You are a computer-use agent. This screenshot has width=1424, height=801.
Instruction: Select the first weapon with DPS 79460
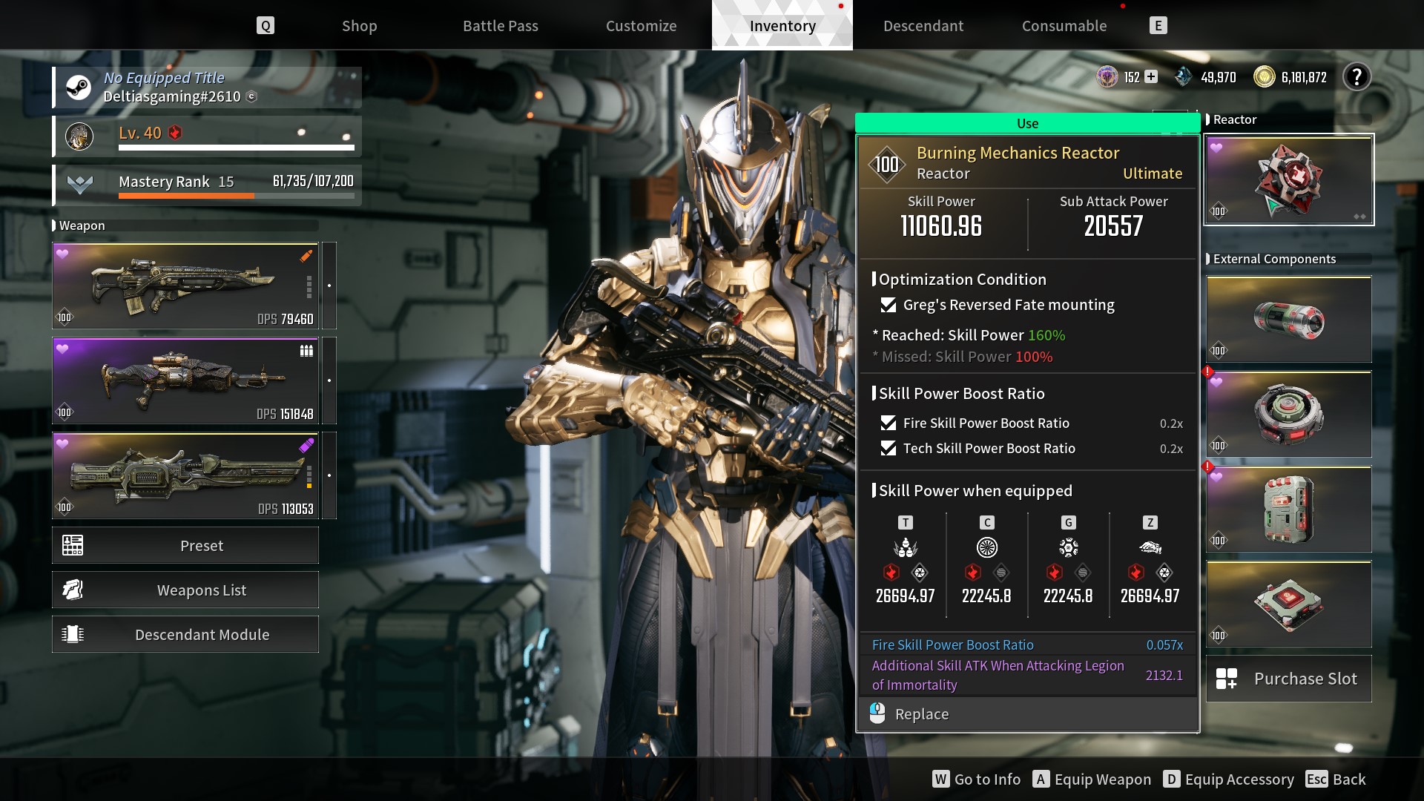(x=185, y=286)
